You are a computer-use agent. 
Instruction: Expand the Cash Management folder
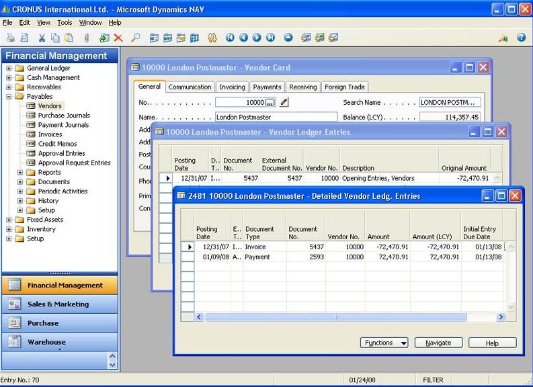click(x=9, y=77)
